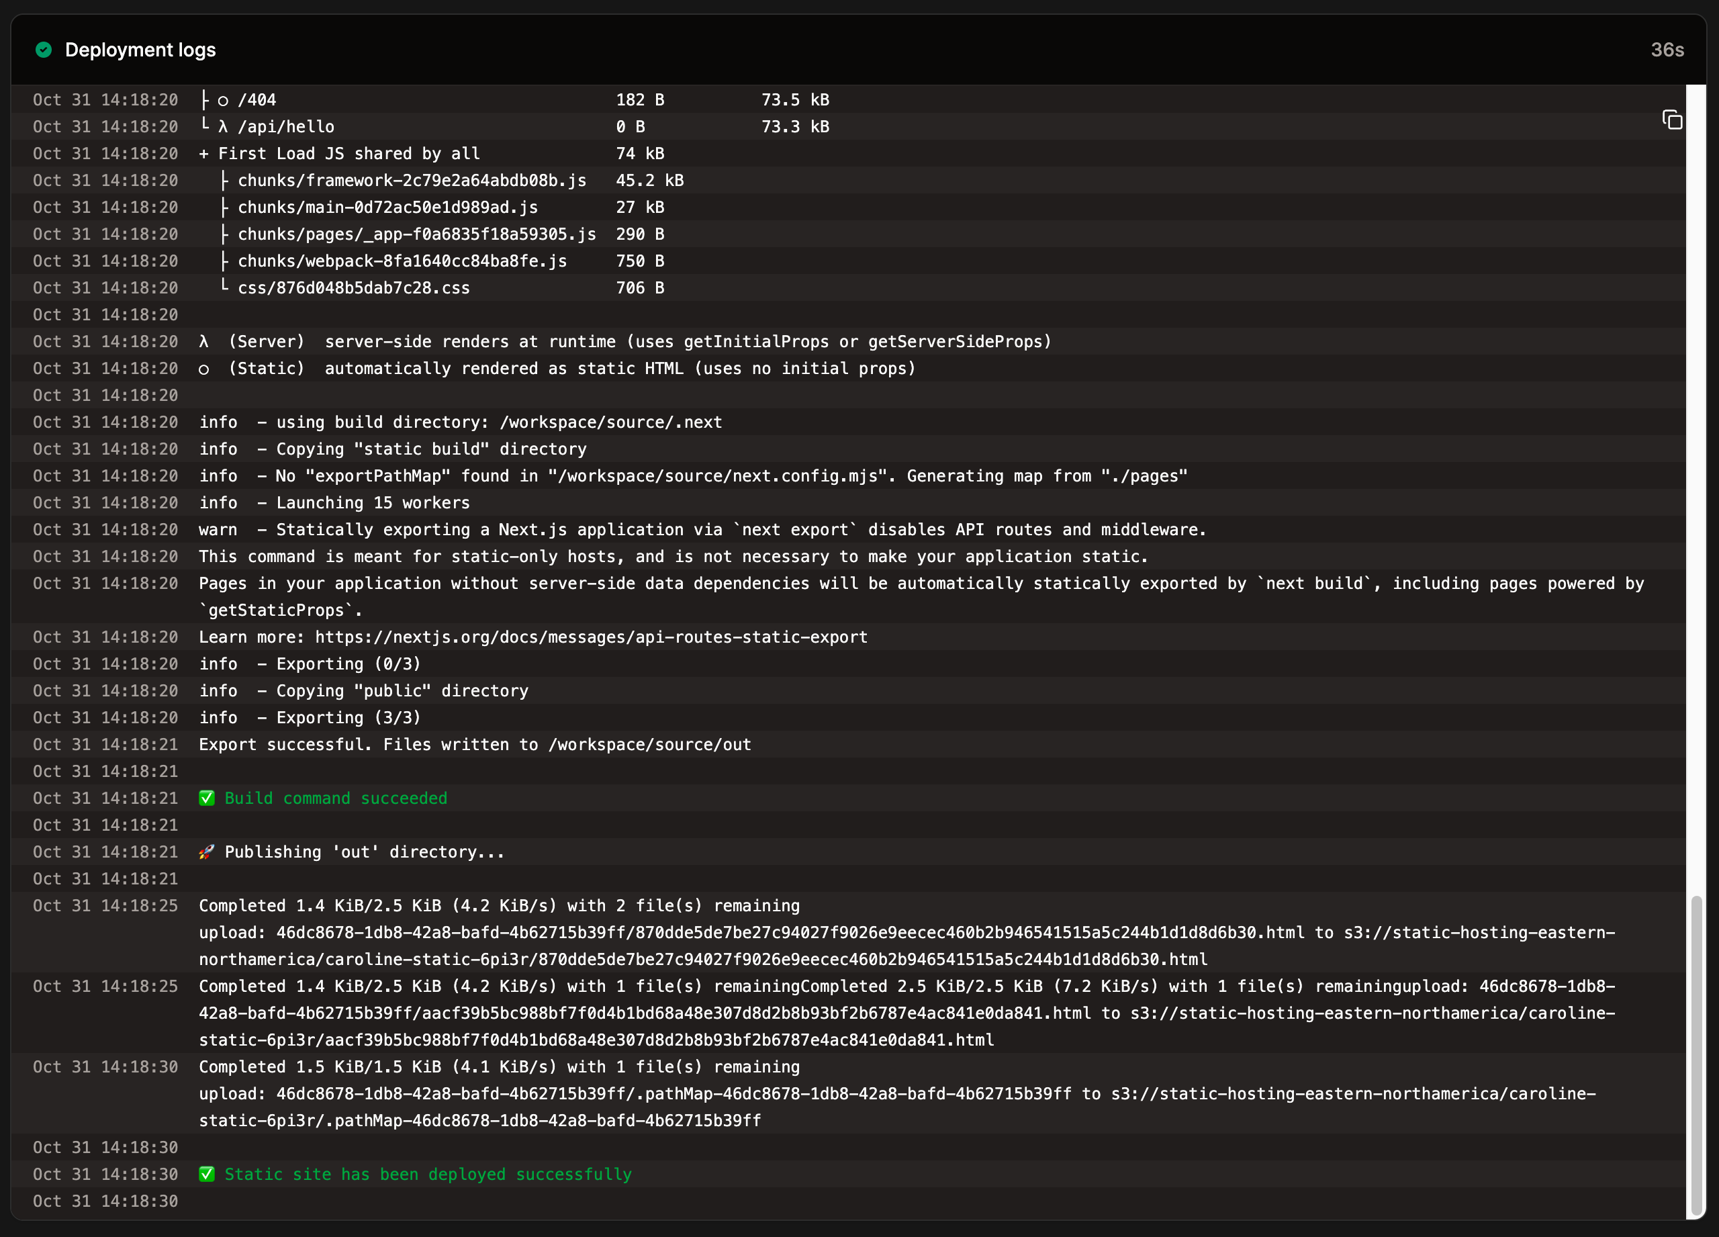Click the green deployment success check icon
The image size is (1719, 1237).
(x=44, y=50)
